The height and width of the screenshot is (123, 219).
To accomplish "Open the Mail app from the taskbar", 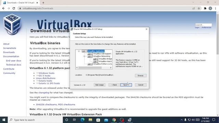I will click(x=106, y=120).
